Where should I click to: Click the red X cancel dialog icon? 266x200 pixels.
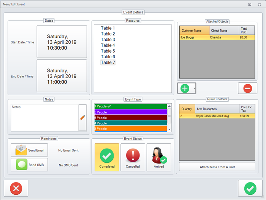click(16, 188)
